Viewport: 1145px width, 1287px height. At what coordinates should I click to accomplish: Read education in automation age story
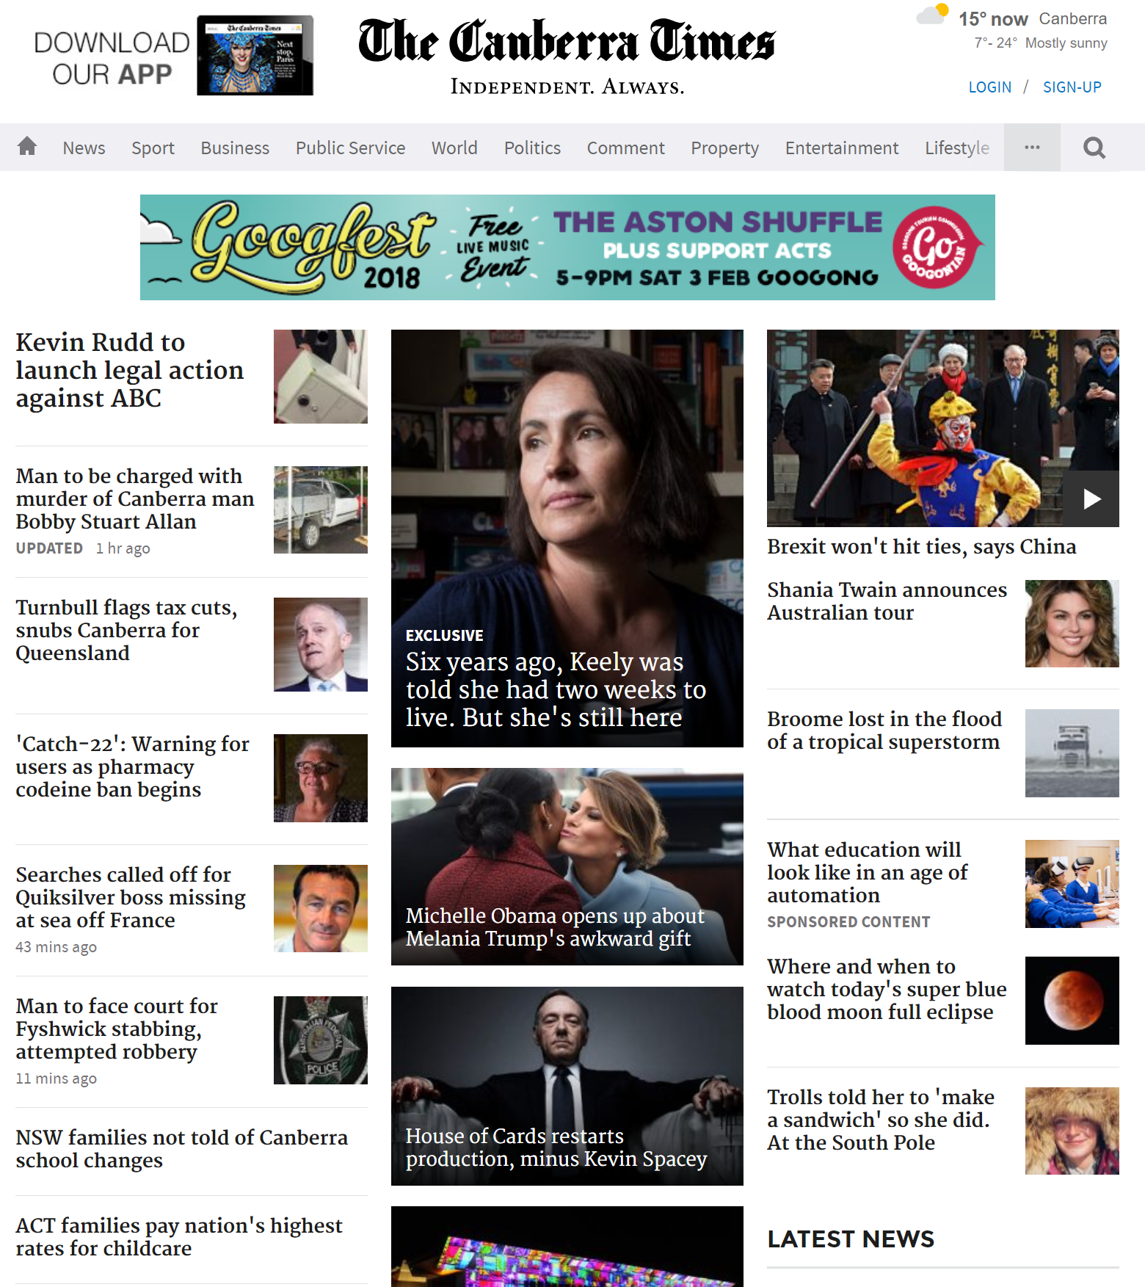coord(868,872)
